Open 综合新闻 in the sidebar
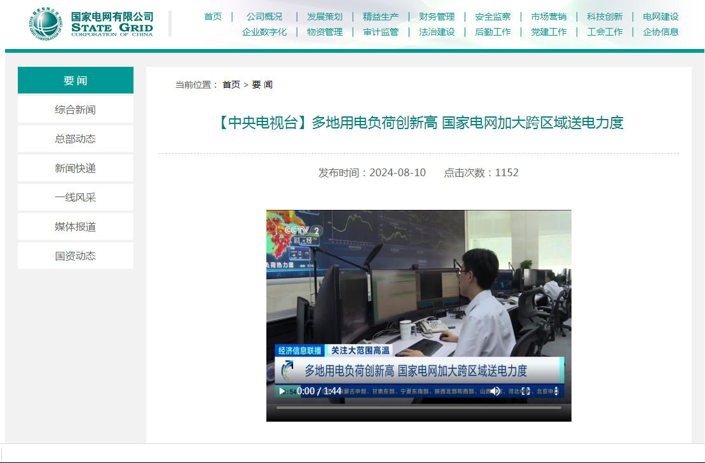The image size is (705, 463). point(76,110)
